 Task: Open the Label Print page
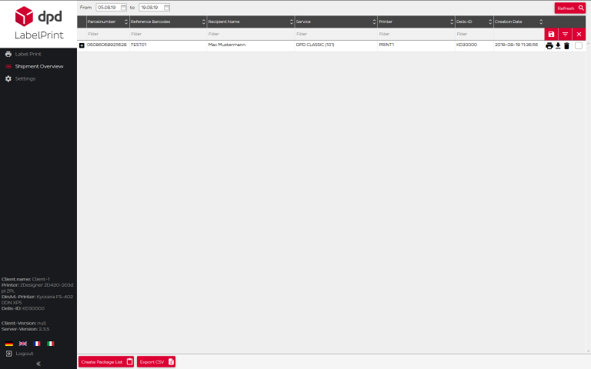click(28, 54)
